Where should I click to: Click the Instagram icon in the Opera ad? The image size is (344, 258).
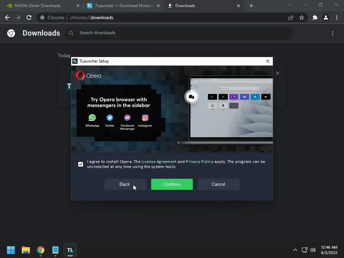pos(145,118)
